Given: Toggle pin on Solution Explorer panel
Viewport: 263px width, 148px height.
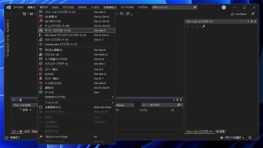Looking at the screenshot, I should point(252,21).
